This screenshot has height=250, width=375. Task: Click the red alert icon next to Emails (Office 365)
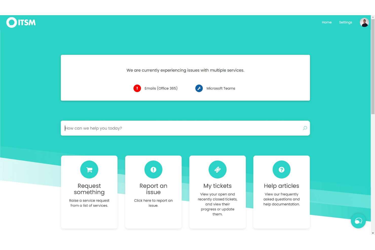pyautogui.click(x=137, y=88)
